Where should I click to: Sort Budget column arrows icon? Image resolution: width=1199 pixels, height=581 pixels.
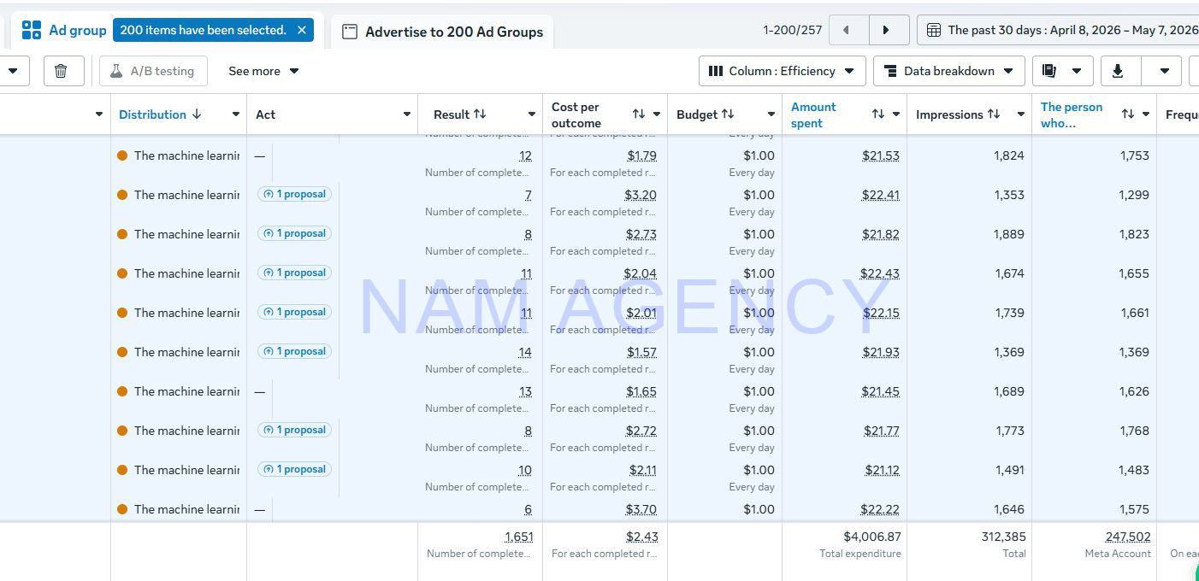pyautogui.click(x=728, y=114)
